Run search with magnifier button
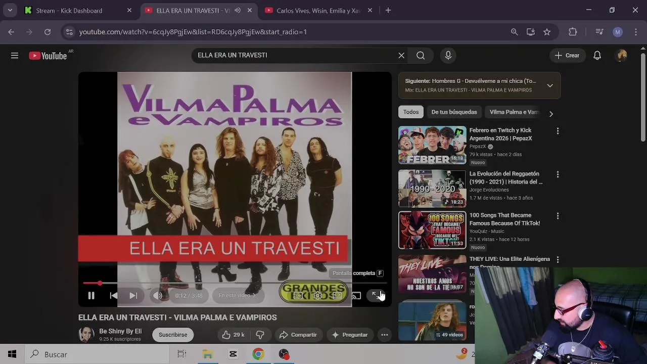The height and width of the screenshot is (364, 647). coord(421,56)
